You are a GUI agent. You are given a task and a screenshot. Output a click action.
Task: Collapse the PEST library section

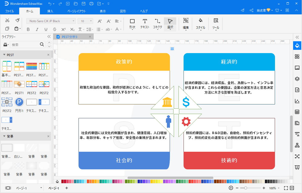pos(4,55)
